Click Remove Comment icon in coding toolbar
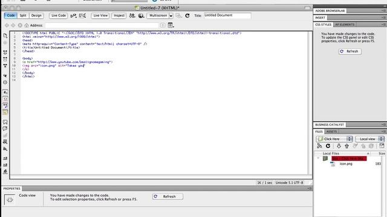Viewport: 387px width, 217px height. coord(5,128)
